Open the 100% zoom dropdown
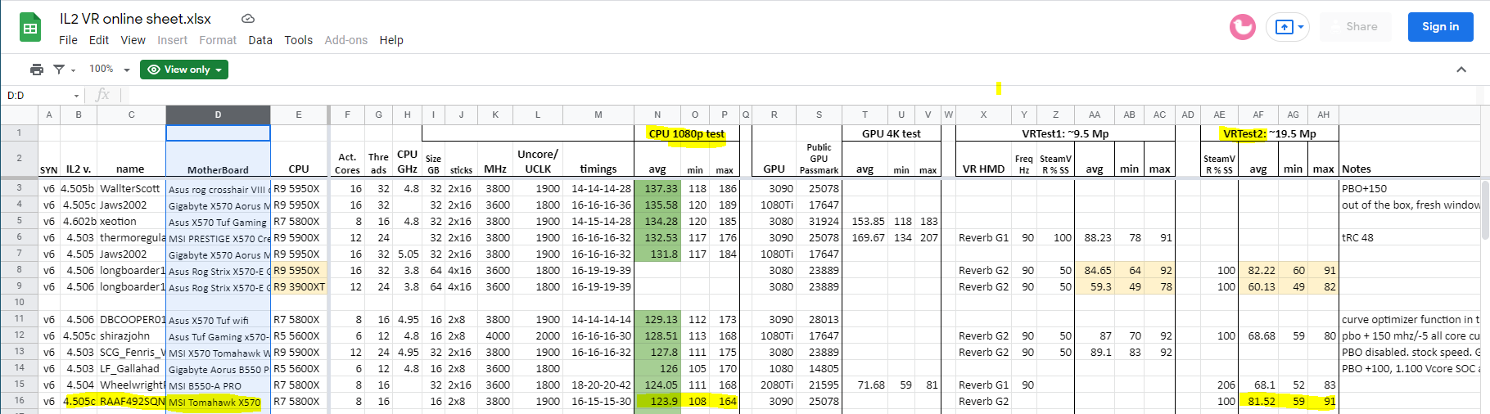The image size is (1490, 414). click(109, 70)
